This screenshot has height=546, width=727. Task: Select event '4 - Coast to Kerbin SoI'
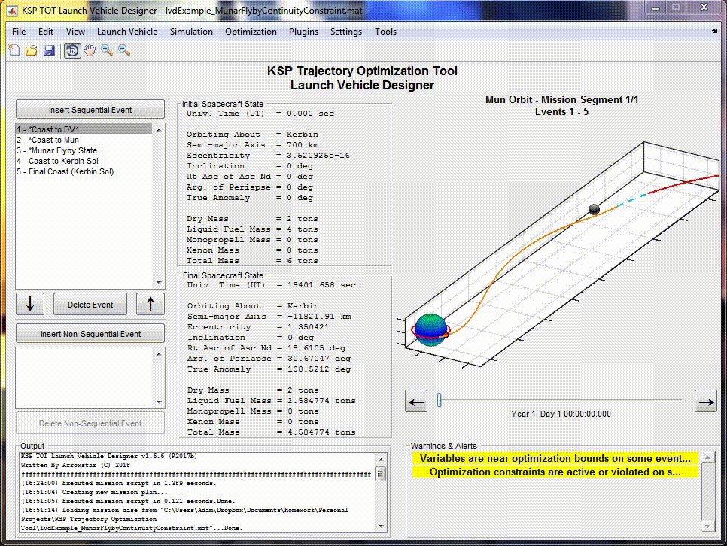point(84,161)
